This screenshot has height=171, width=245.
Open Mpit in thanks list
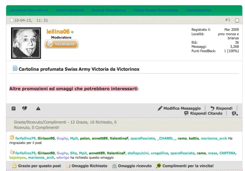point(74,138)
